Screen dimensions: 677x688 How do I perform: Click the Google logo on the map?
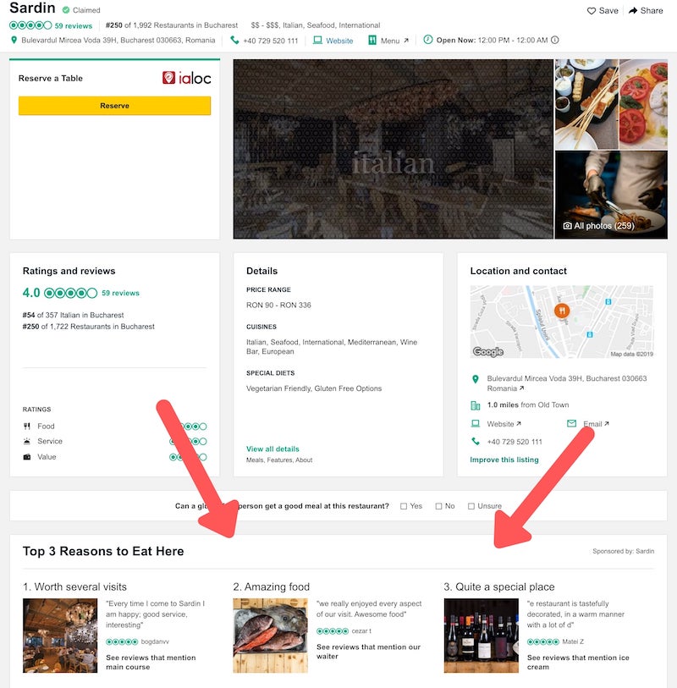(x=488, y=351)
